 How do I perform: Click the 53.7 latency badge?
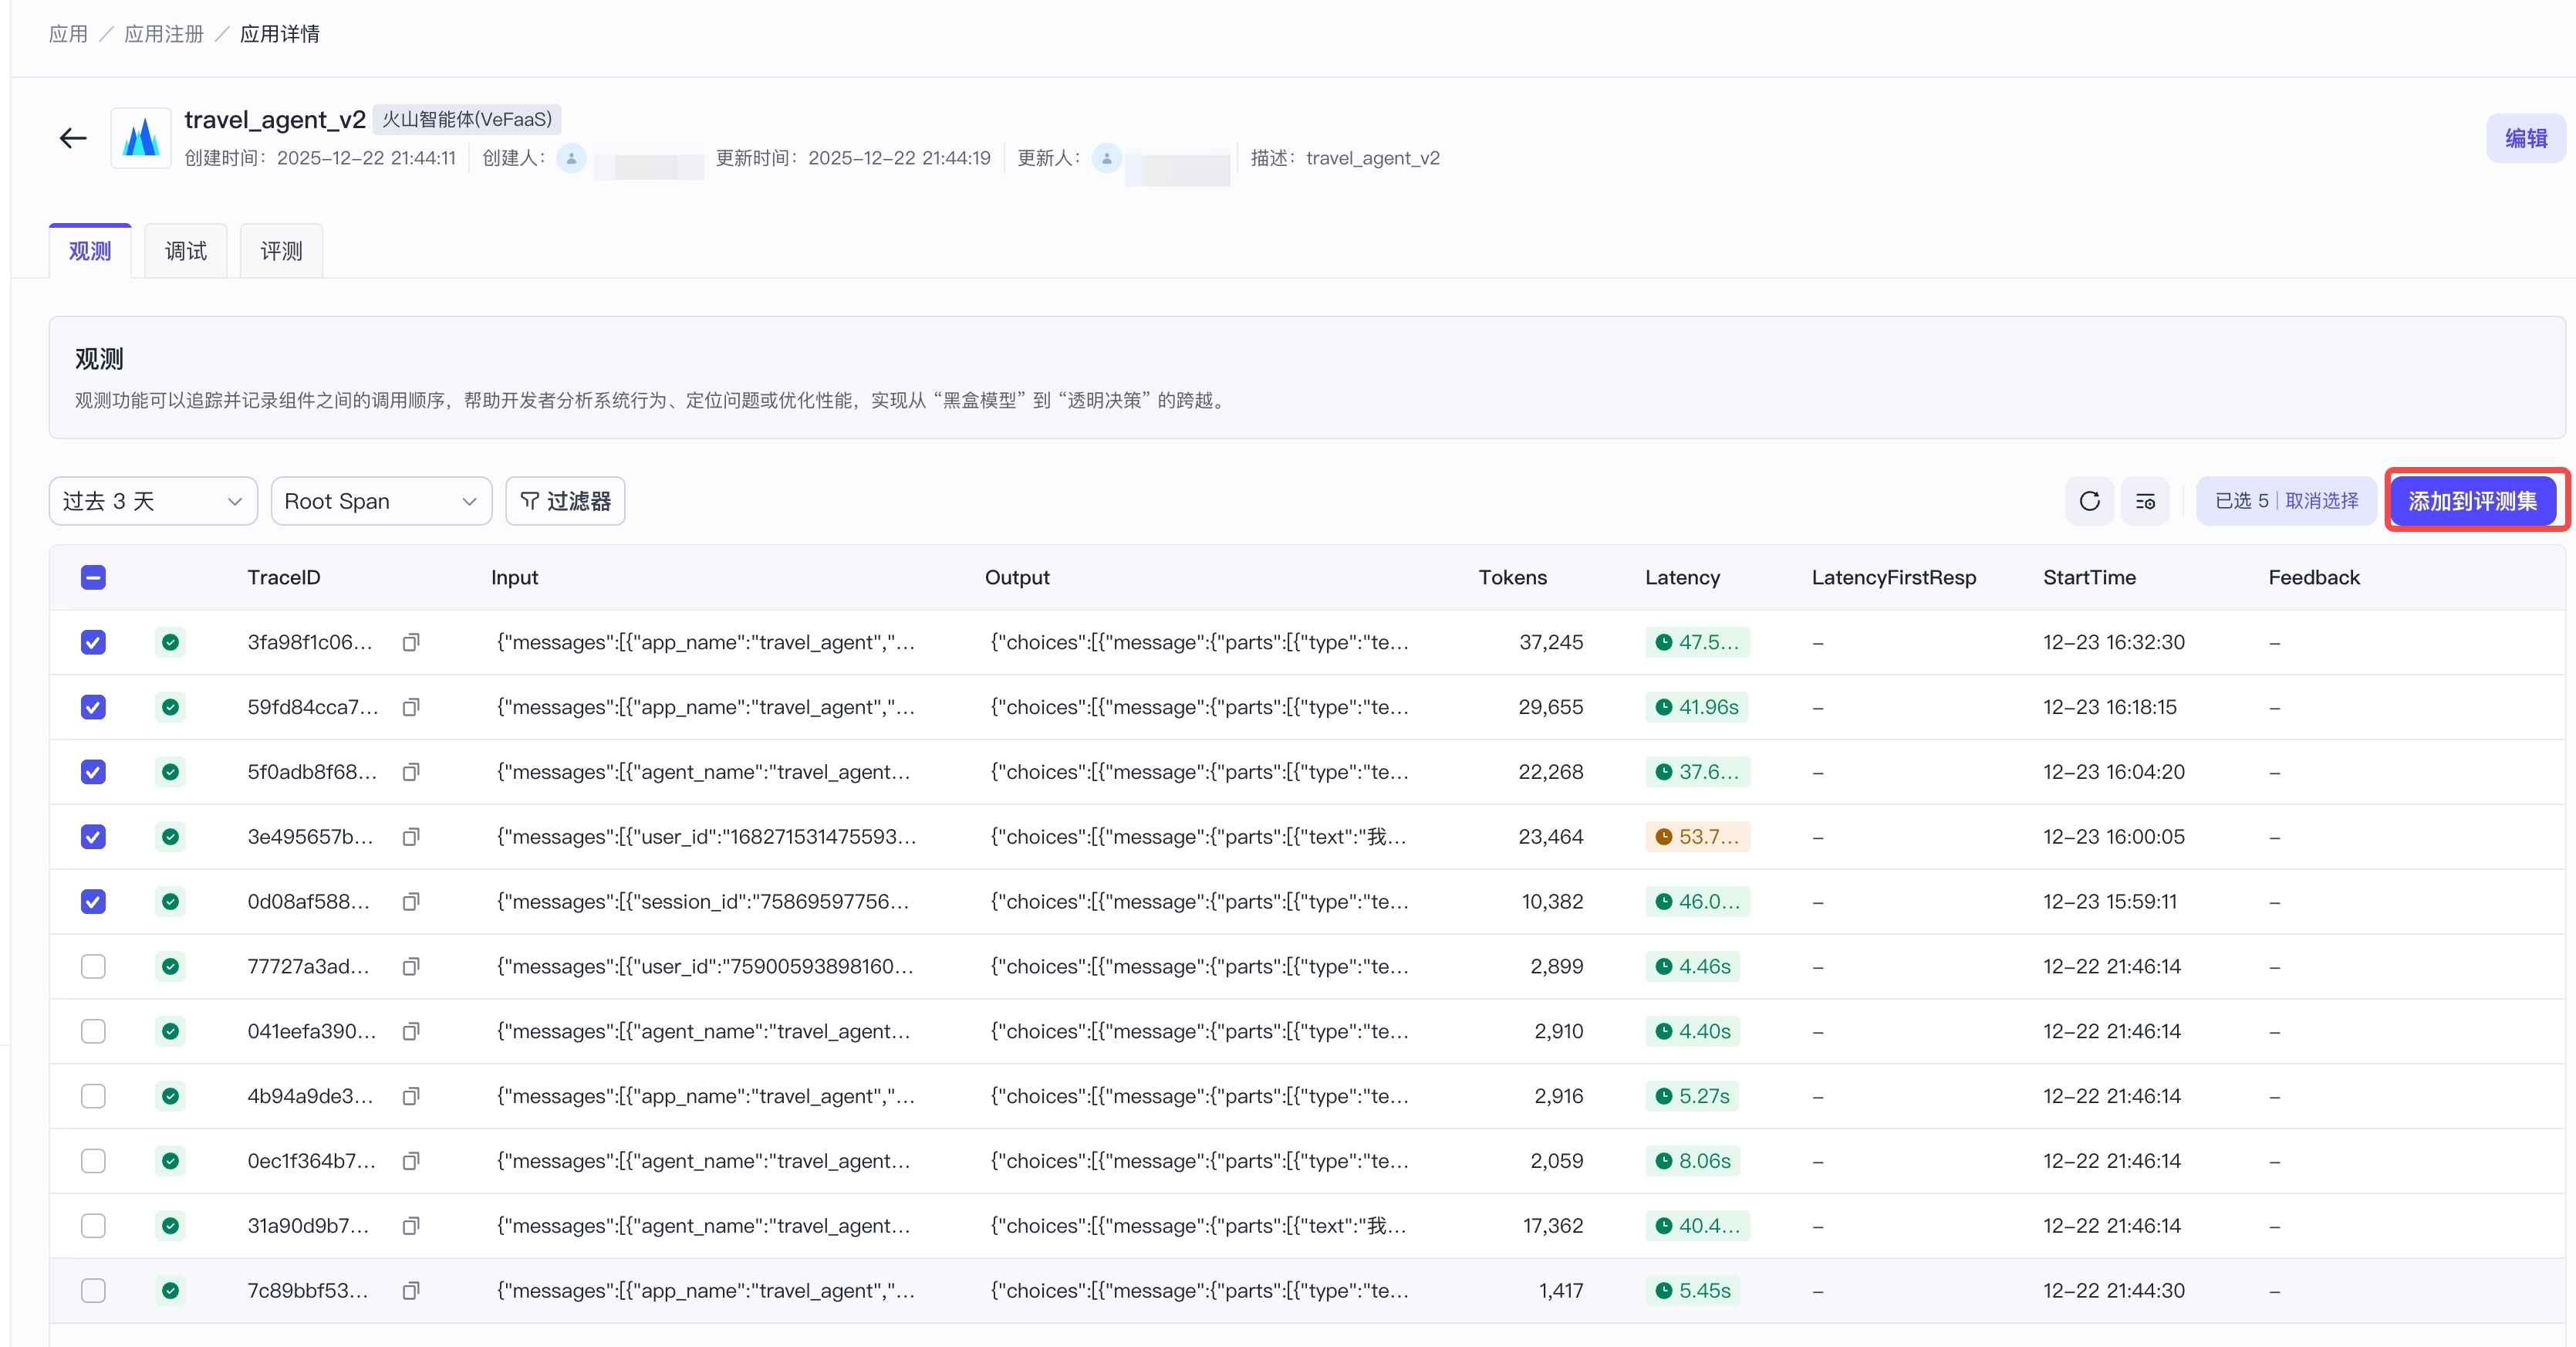coord(1697,837)
